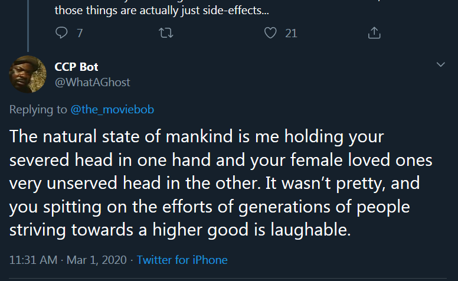
Task: Click the 11:31 AM timestamp
Action: coord(33,260)
